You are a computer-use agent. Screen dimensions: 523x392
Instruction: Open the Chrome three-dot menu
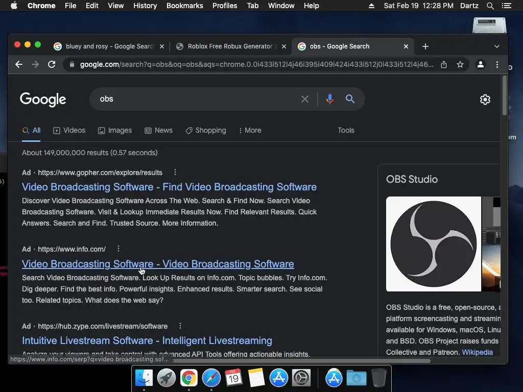coord(497,64)
